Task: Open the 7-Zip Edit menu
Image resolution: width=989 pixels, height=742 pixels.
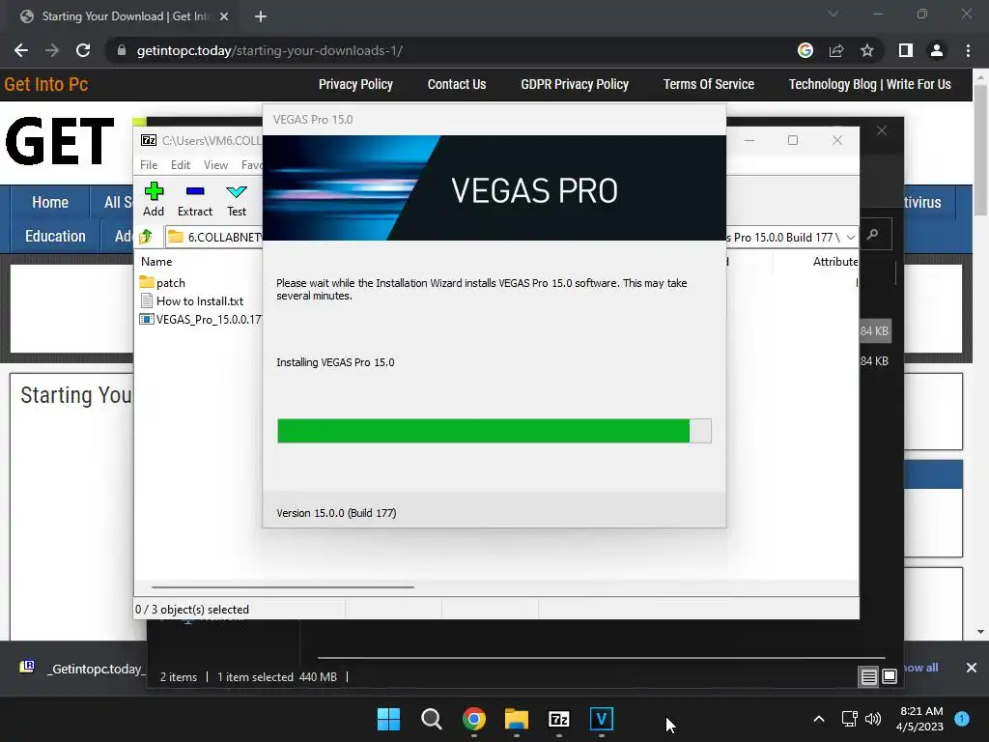Action: pyautogui.click(x=181, y=164)
